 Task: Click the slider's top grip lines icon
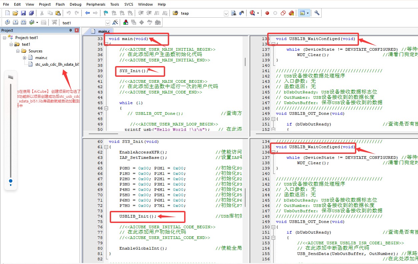(11, 77)
